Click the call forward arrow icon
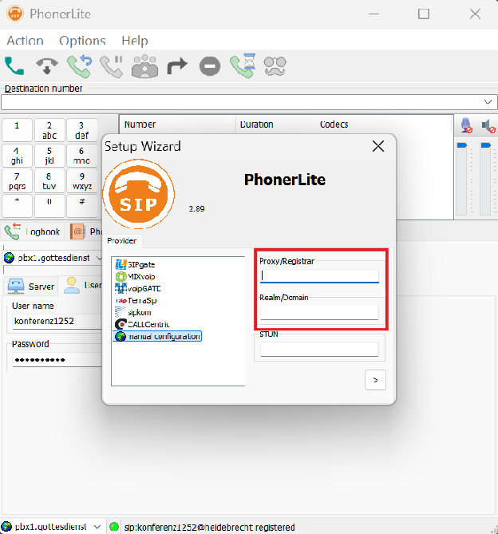498x534 pixels. coord(177,65)
